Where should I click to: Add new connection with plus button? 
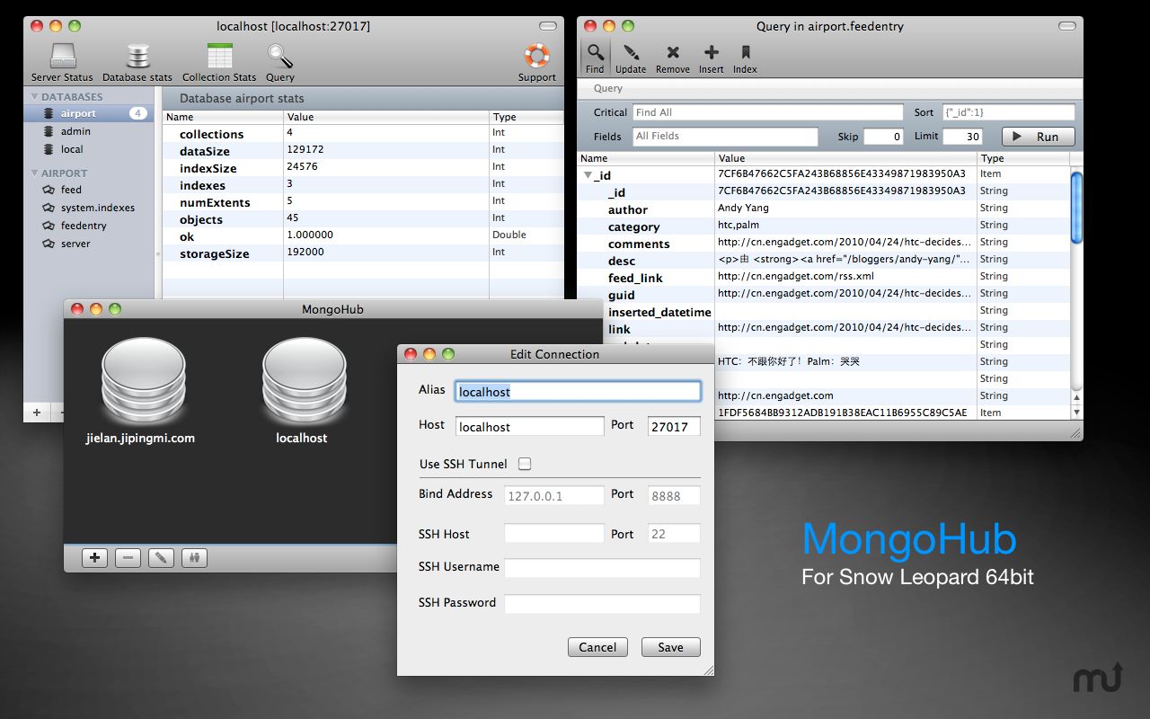[x=94, y=558]
